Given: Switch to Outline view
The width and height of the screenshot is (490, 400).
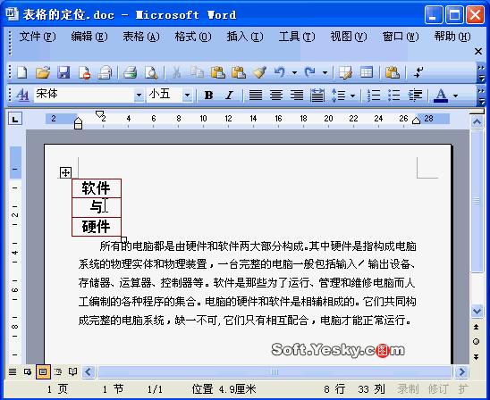Looking at the screenshot, I should [x=58, y=371].
